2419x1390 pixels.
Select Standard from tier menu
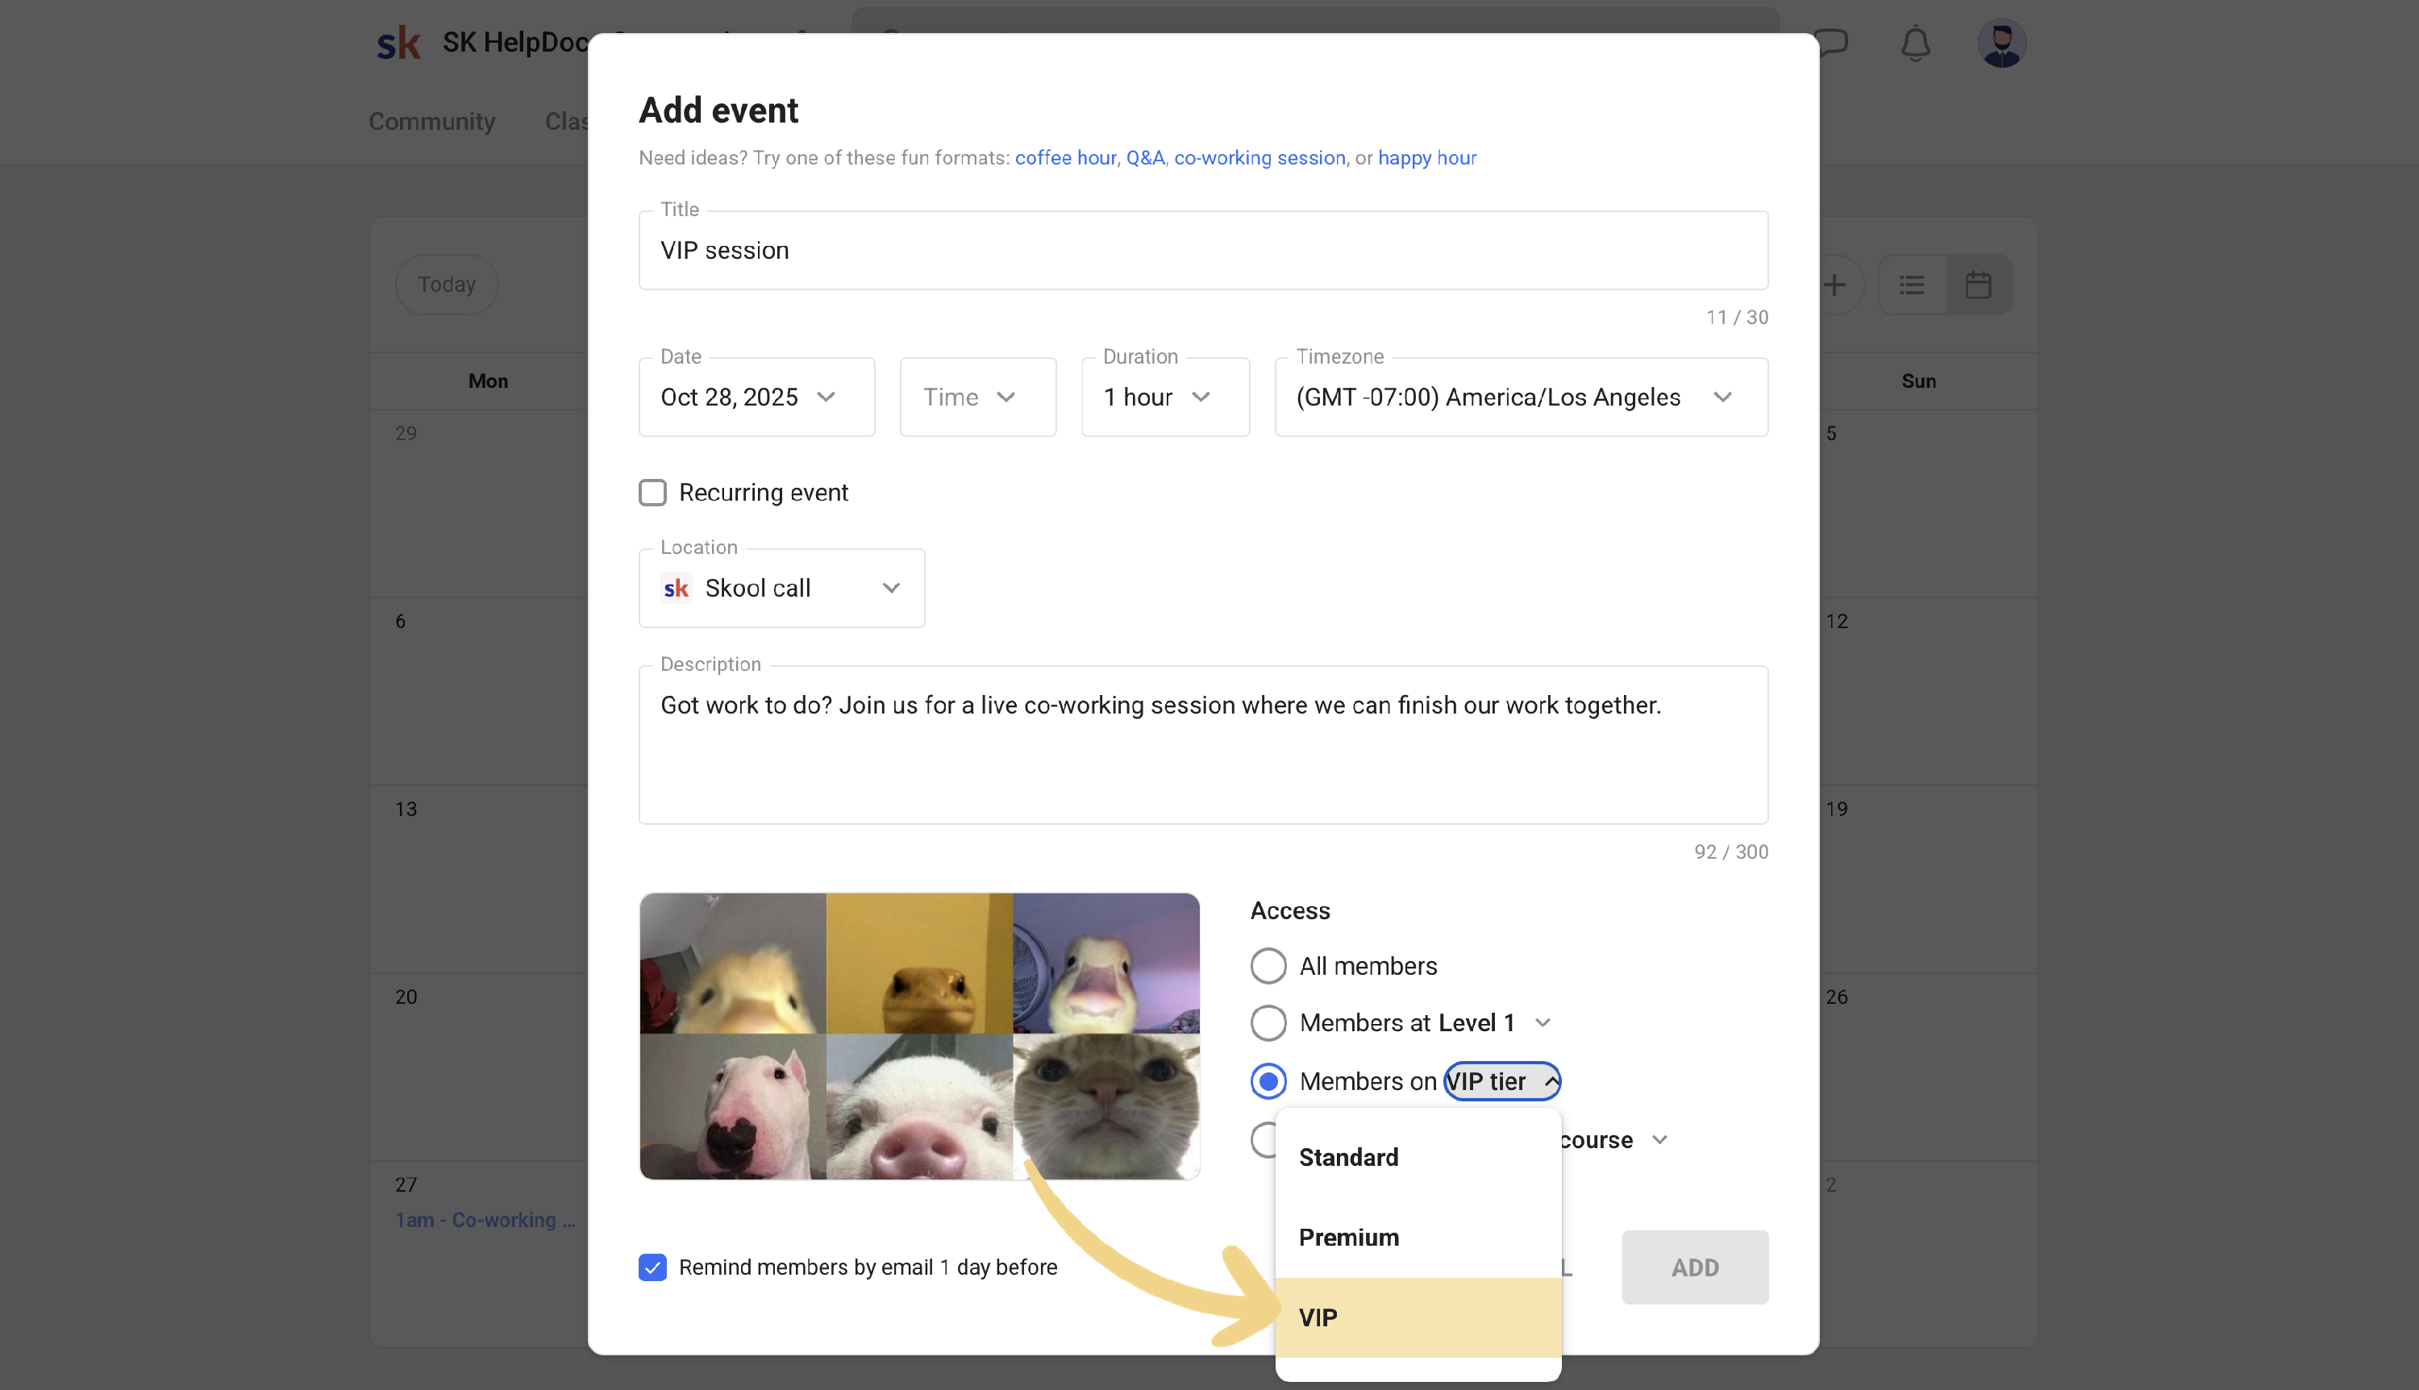point(1349,1157)
